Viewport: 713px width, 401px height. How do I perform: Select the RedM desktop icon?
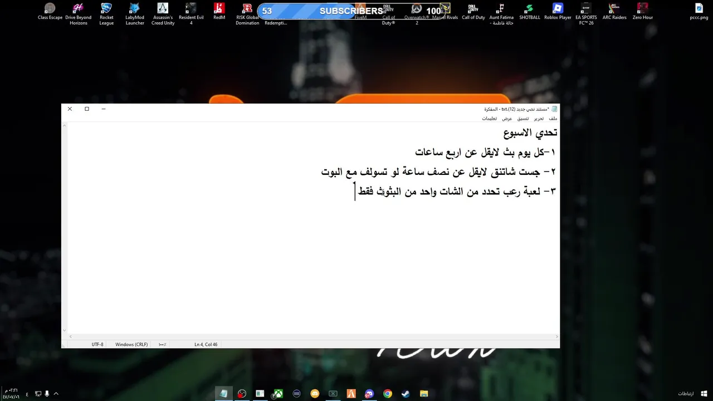(219, 12)
